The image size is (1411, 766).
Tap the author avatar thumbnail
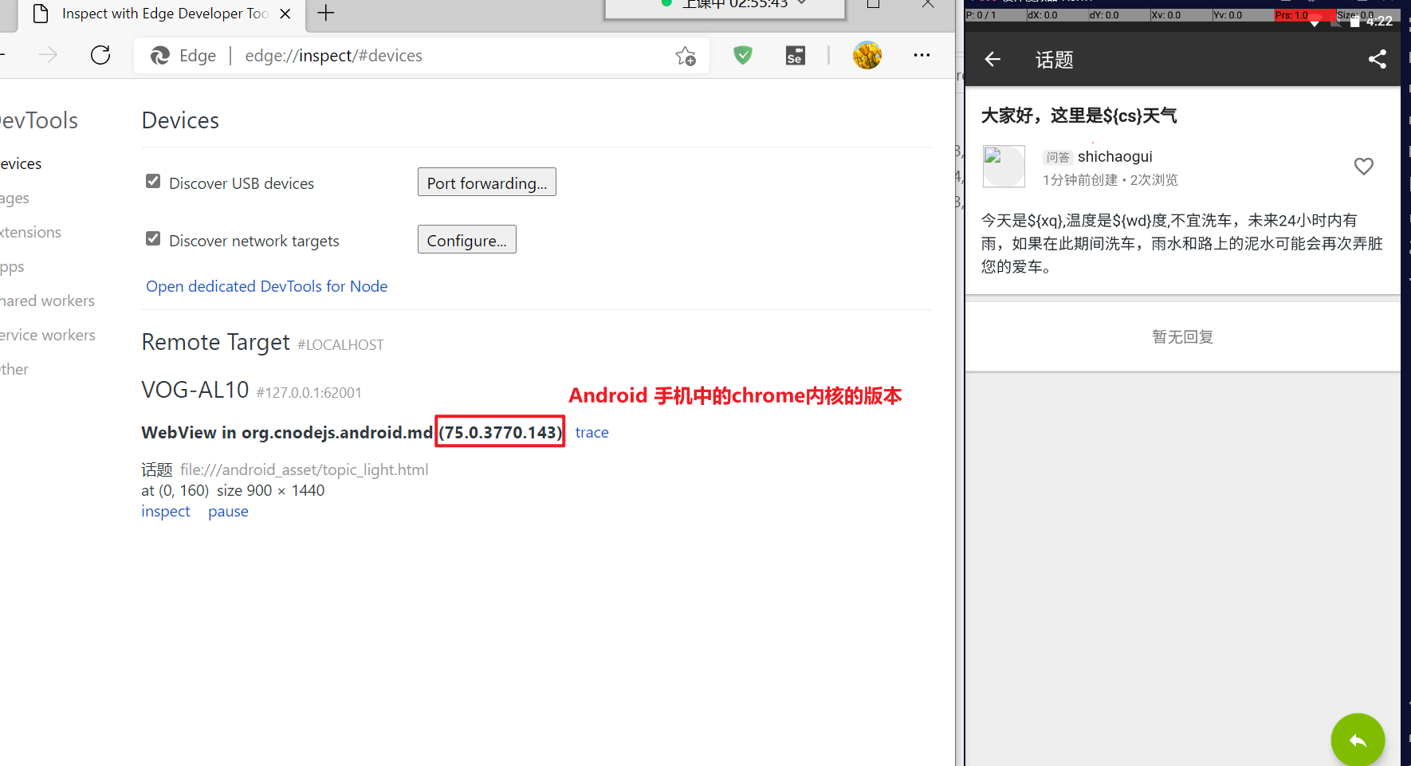[1004, 167]
